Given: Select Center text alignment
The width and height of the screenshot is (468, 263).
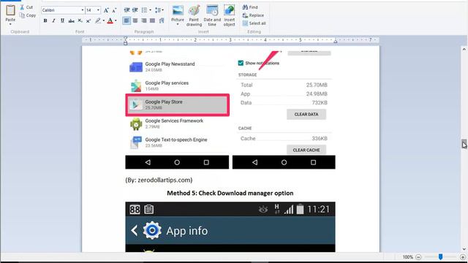Looking at the screenshot, I should click(135, 20).
